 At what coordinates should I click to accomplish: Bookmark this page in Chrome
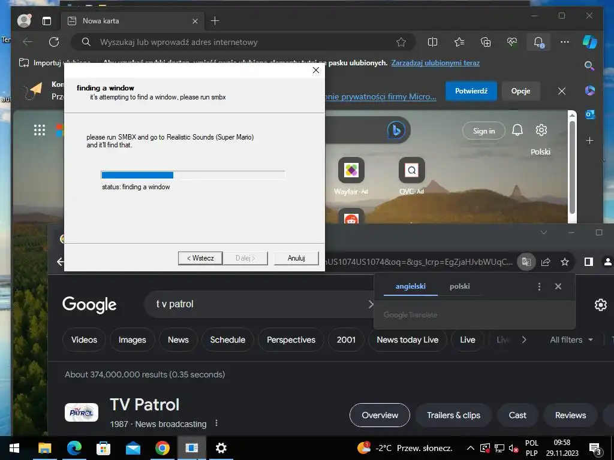565,262
